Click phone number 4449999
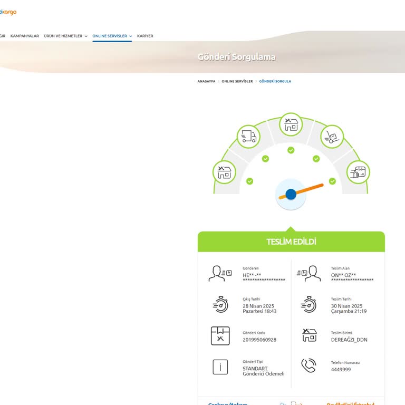 point(341,370)
